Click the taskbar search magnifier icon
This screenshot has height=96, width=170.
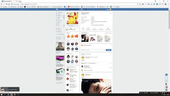coord(5,95)
